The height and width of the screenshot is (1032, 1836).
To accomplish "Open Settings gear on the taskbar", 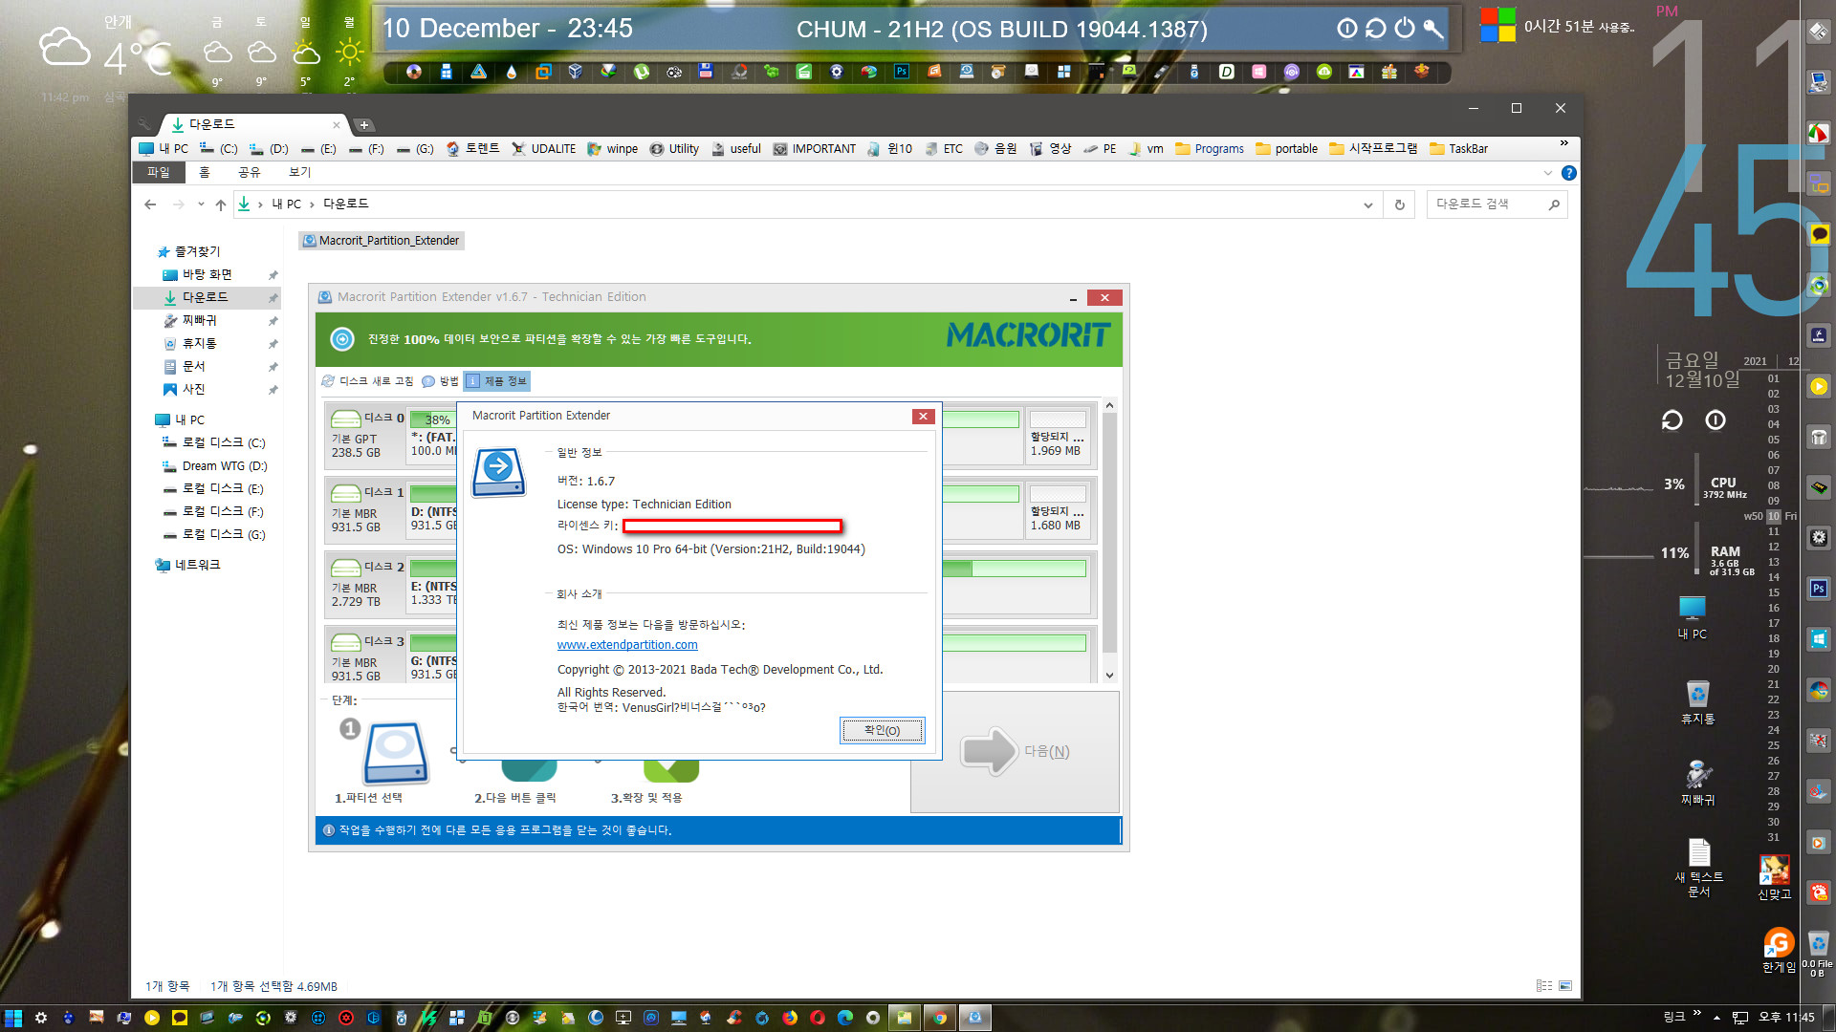I will click(41, 1018).
